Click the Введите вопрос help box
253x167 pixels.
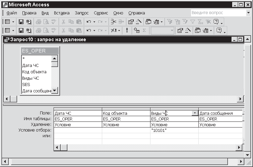(x=218, y=13)
